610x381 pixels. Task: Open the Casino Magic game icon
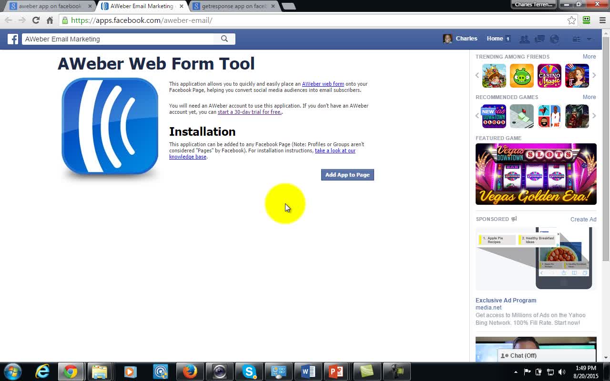pos(549,76)
